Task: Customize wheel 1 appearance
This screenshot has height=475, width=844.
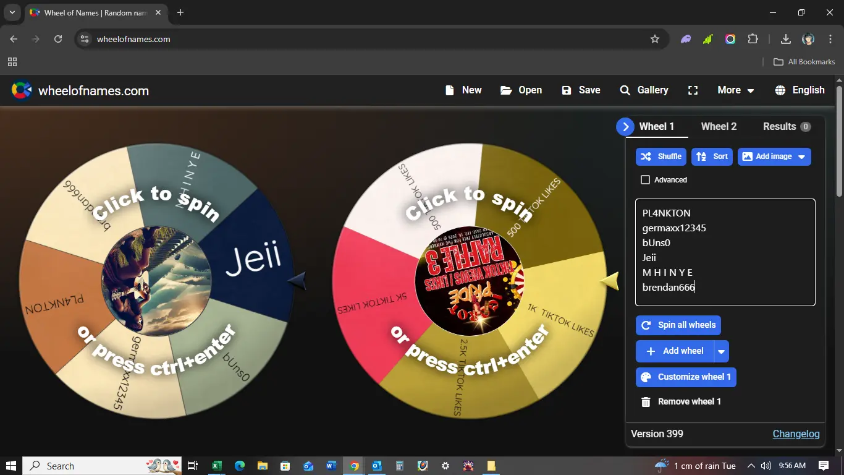Action: 686,377
